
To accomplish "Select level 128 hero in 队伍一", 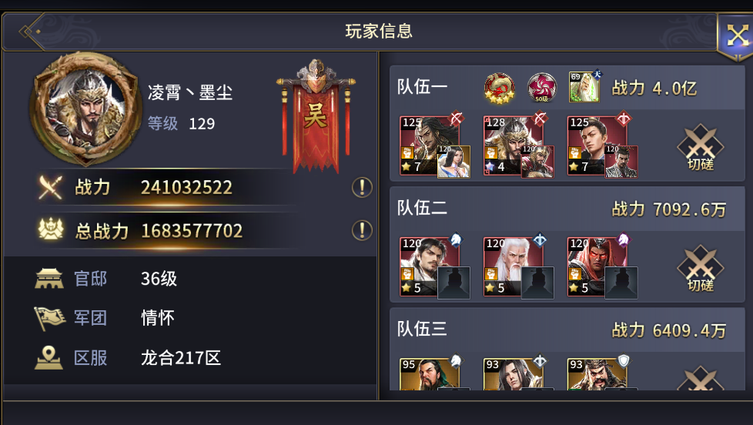I will (x=513, y=146).
